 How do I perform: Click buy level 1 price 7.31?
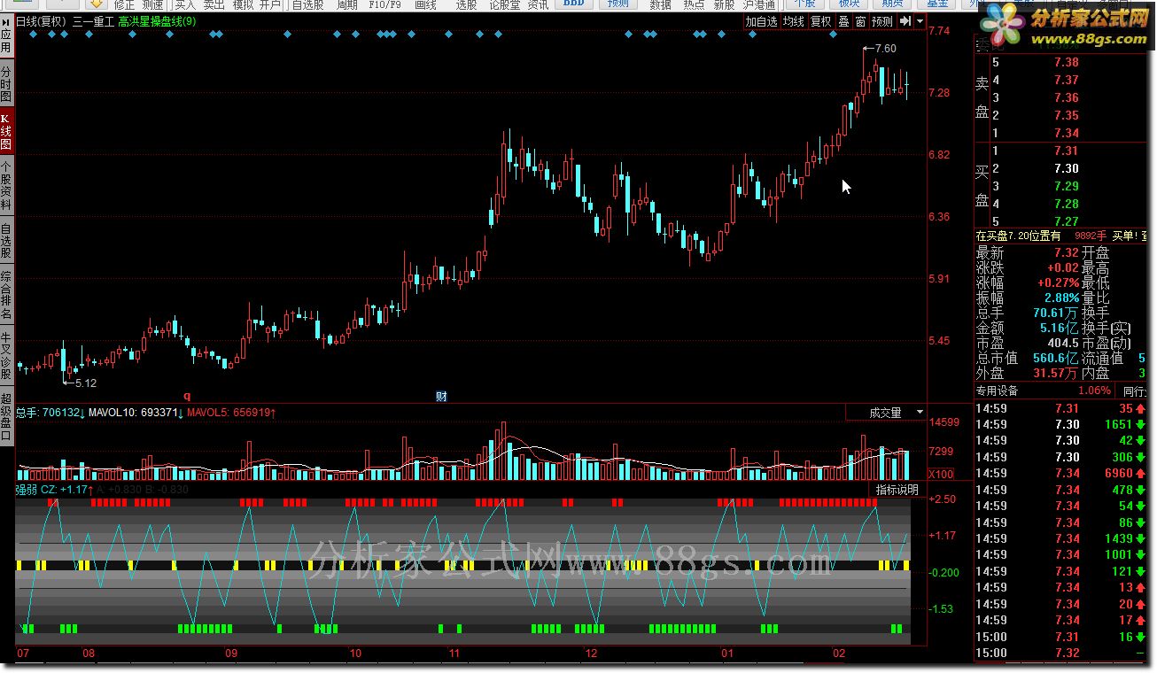pos(1067,151)
